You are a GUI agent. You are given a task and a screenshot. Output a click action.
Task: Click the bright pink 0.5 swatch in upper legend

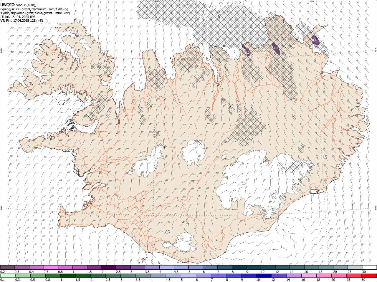pyautogui.click(x=51, y=268)
